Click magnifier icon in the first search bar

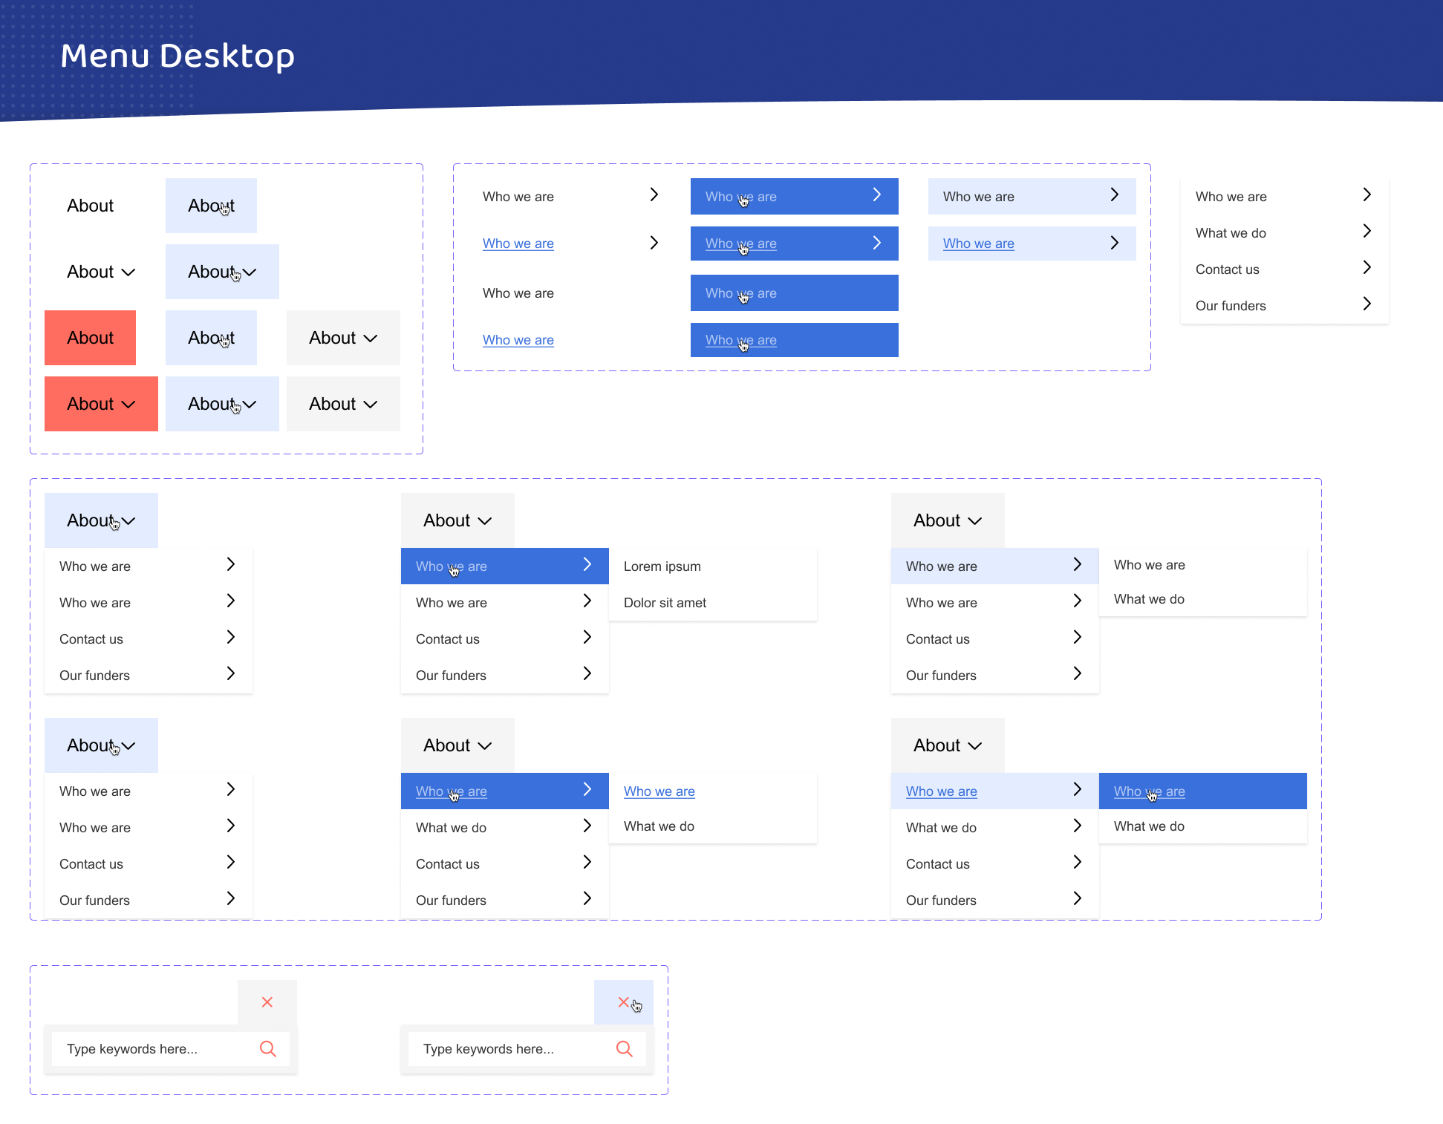[x=268, y=1049]
